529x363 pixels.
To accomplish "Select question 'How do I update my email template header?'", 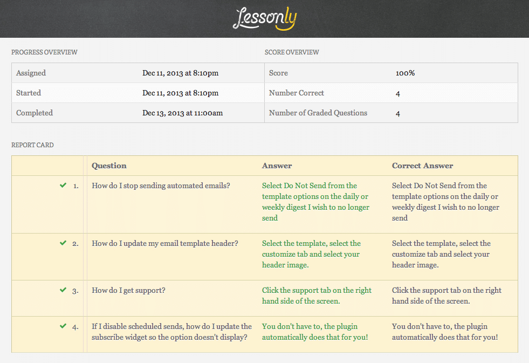I will 165,243.
